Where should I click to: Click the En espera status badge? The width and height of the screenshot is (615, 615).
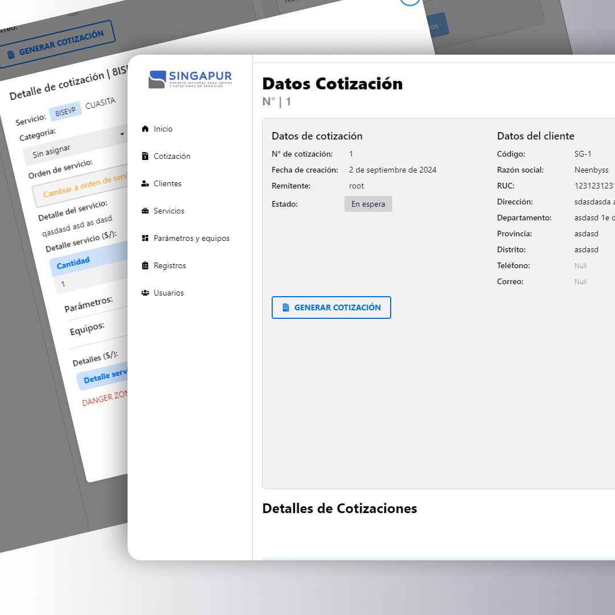coord(368,204)
